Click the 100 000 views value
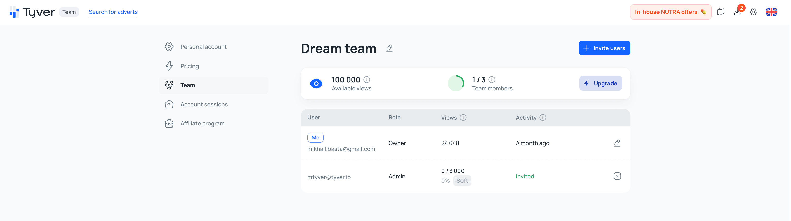 click(346, 80)
